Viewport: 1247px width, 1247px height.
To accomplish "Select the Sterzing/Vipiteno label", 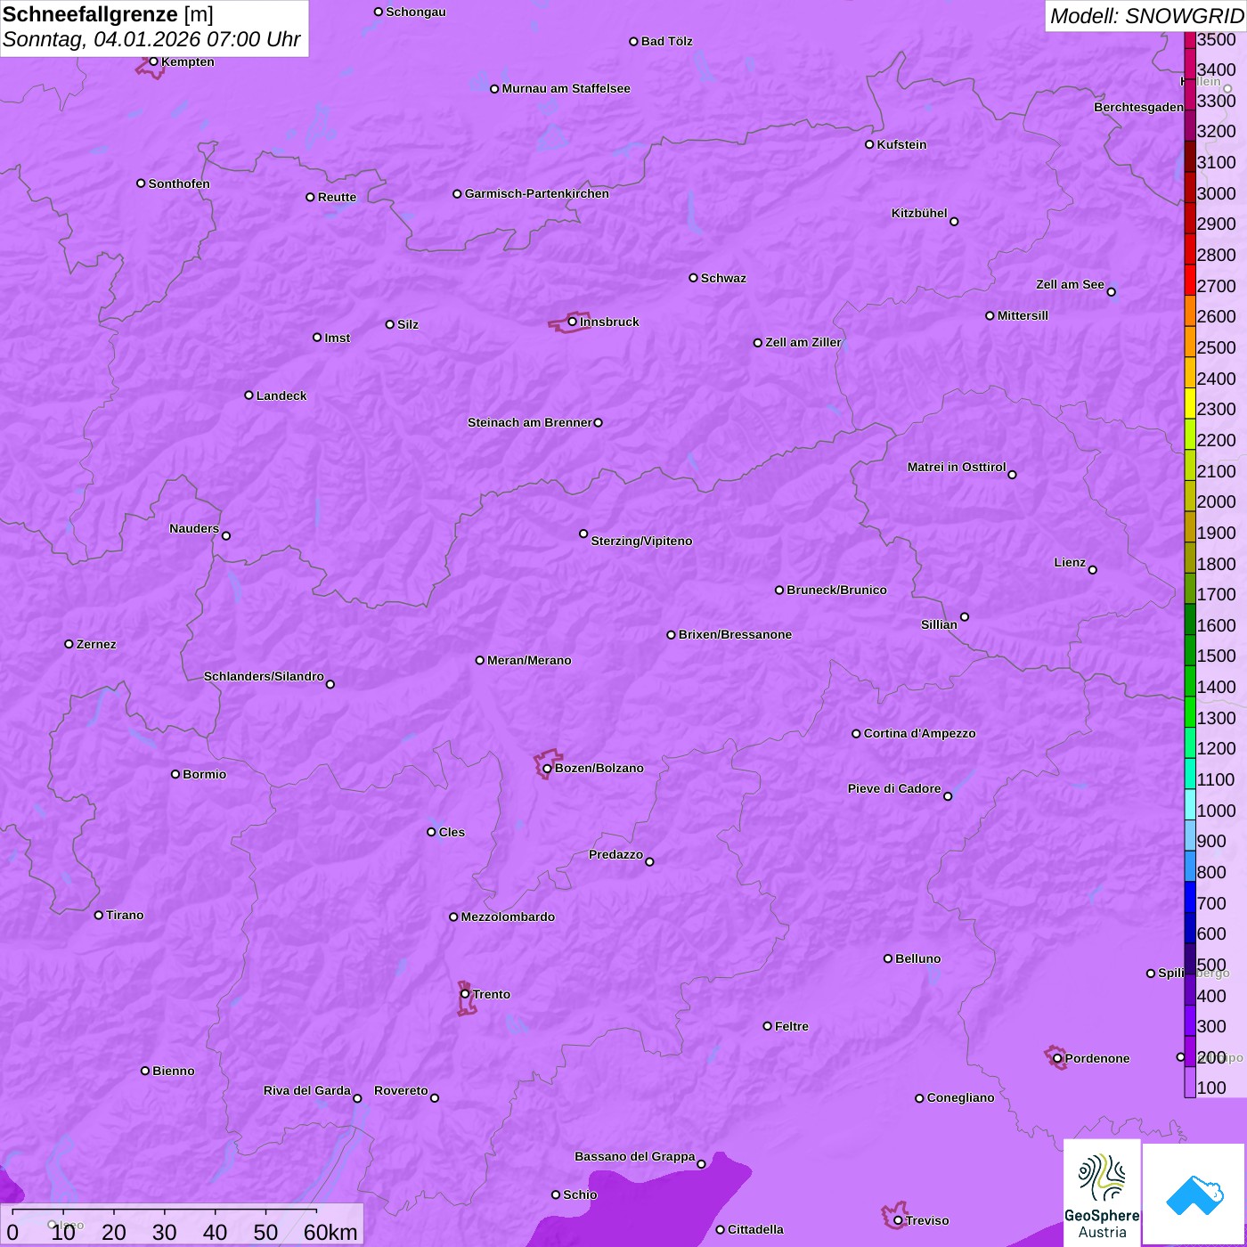I will 642,541.
